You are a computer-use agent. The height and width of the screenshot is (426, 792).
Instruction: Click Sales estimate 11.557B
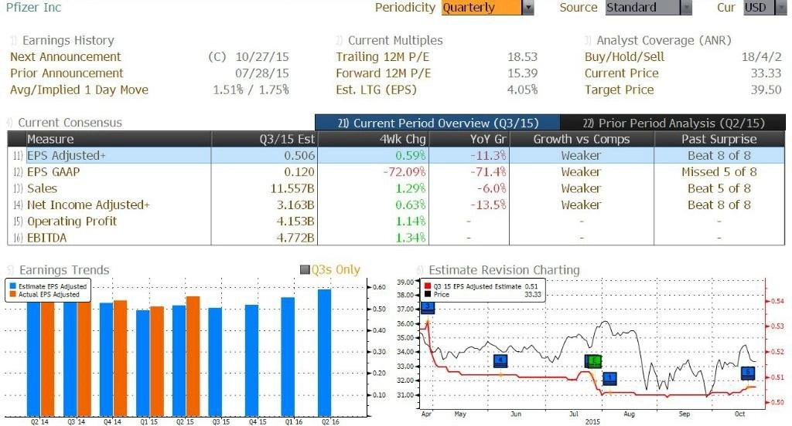pos(292,188)
